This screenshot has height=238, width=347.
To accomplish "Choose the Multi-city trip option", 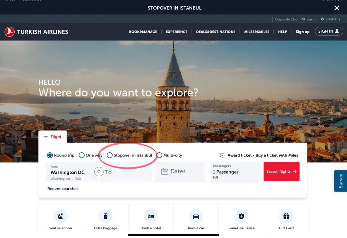I will pyautogui.click(x=160, y=155).
